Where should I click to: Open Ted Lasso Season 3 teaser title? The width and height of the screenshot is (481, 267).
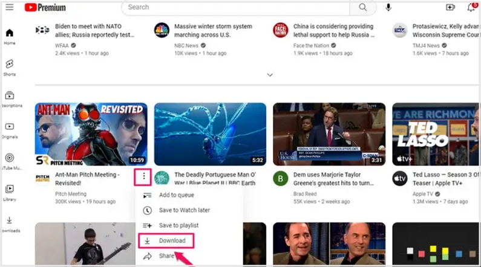point(446,179)
